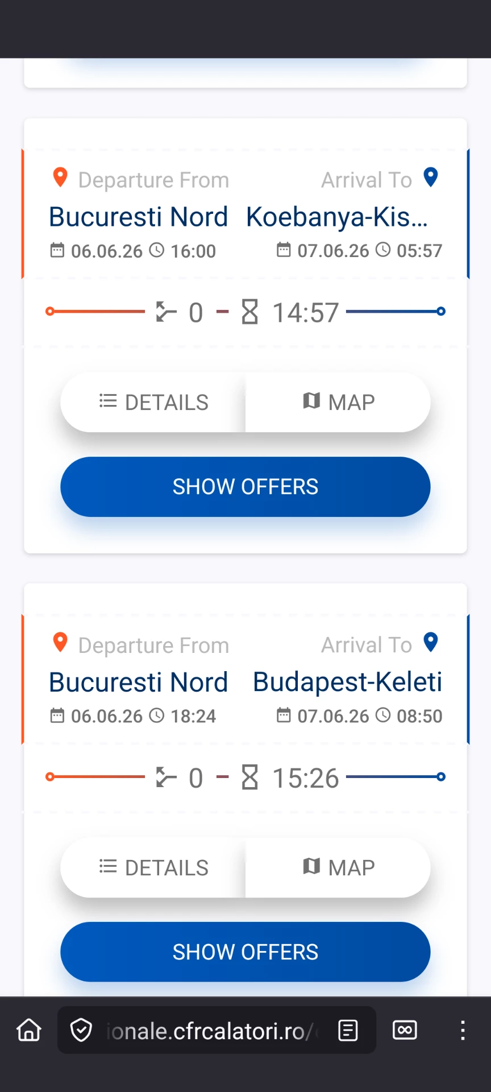This screenshot has height=1092, width=491.
Task: Tap the 14:57 journey duration indicator
Action: point(291,312)
